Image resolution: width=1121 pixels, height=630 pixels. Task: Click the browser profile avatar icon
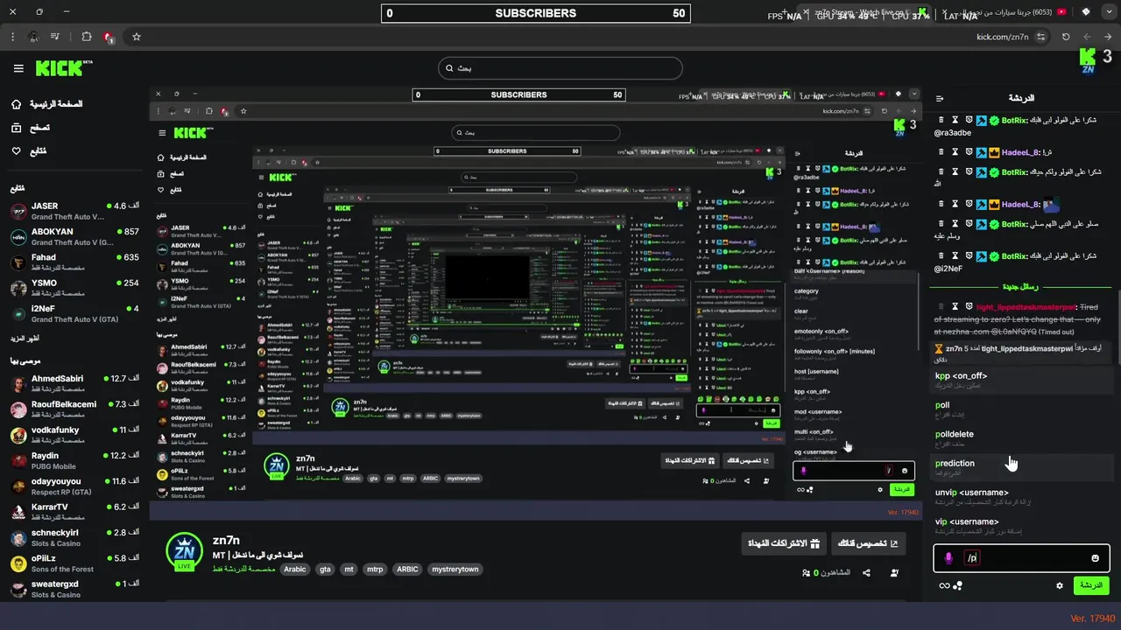tap(33, 37)
